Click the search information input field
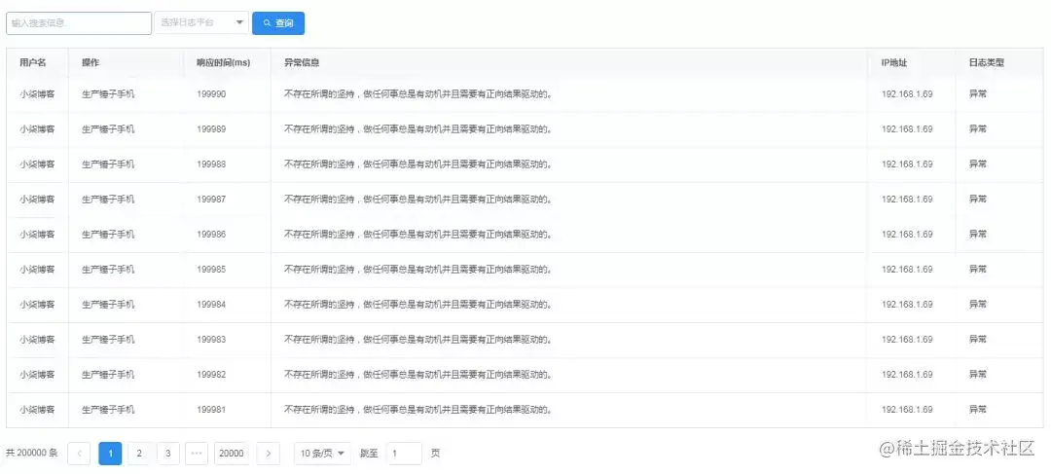This screenshot has width=1051, height=474. pos(79,23)
